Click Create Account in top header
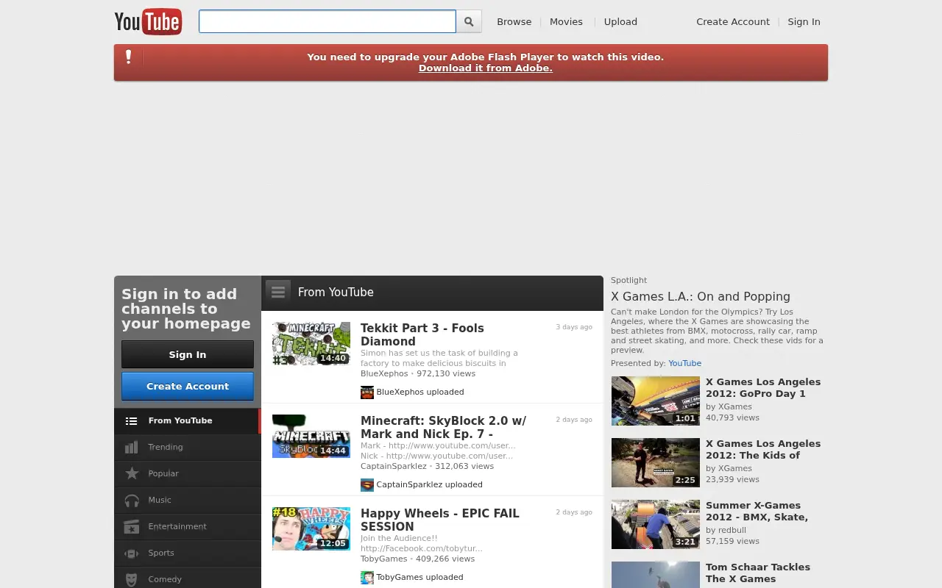 (733, 21)
